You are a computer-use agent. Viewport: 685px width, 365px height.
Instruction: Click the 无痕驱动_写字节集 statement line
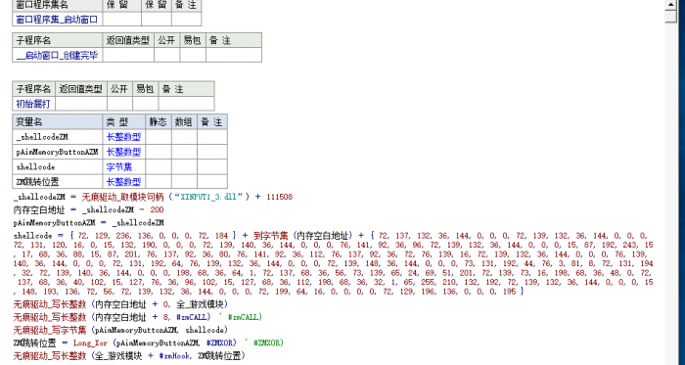tap(120, 330)
